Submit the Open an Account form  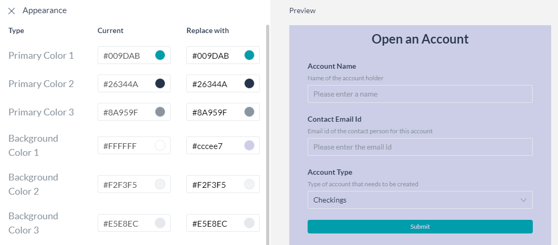420,227
